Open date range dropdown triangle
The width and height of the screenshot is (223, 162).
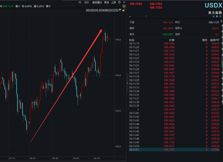120,10
